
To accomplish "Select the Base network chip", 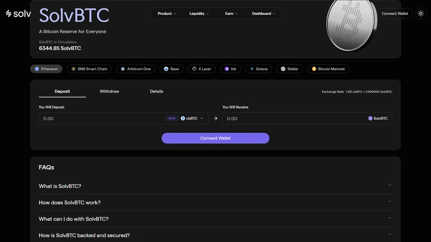I will [171, 69].
